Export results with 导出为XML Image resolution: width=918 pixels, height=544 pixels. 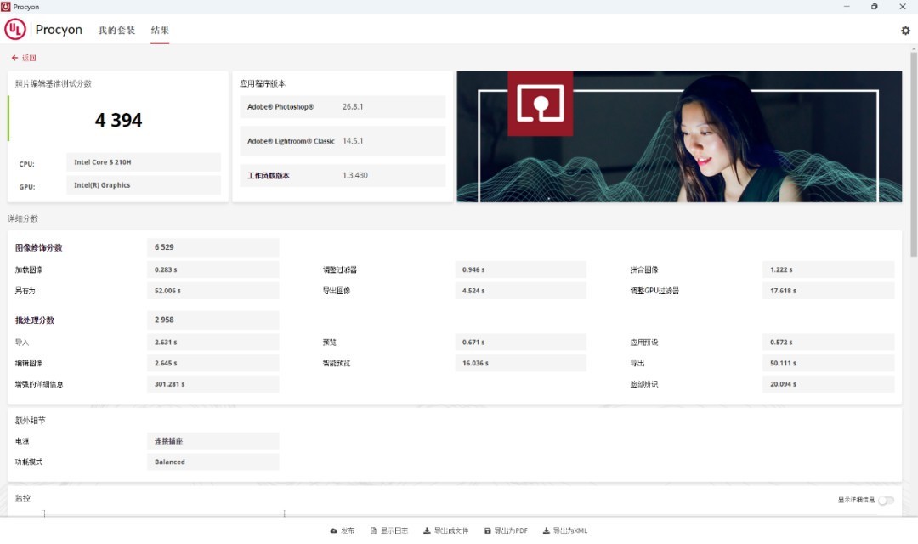(x=565, y=530)
